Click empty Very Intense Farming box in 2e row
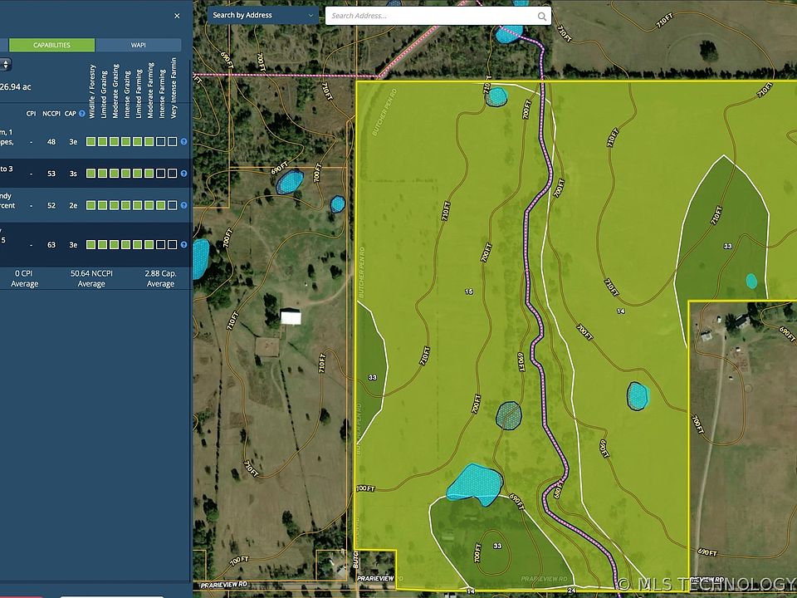The width and height of the screenshot is (797, 598). 172,205
